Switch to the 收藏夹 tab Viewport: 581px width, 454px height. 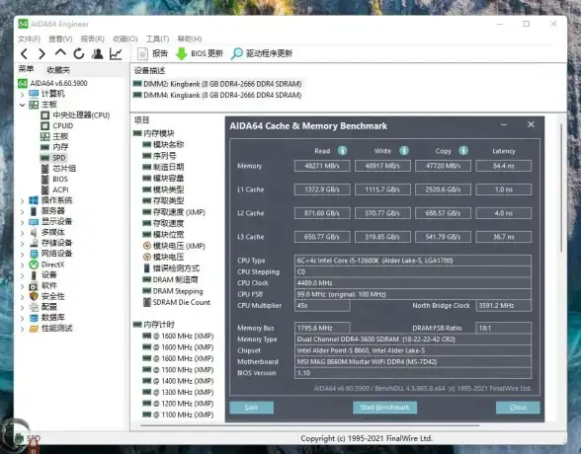point(58,70)
